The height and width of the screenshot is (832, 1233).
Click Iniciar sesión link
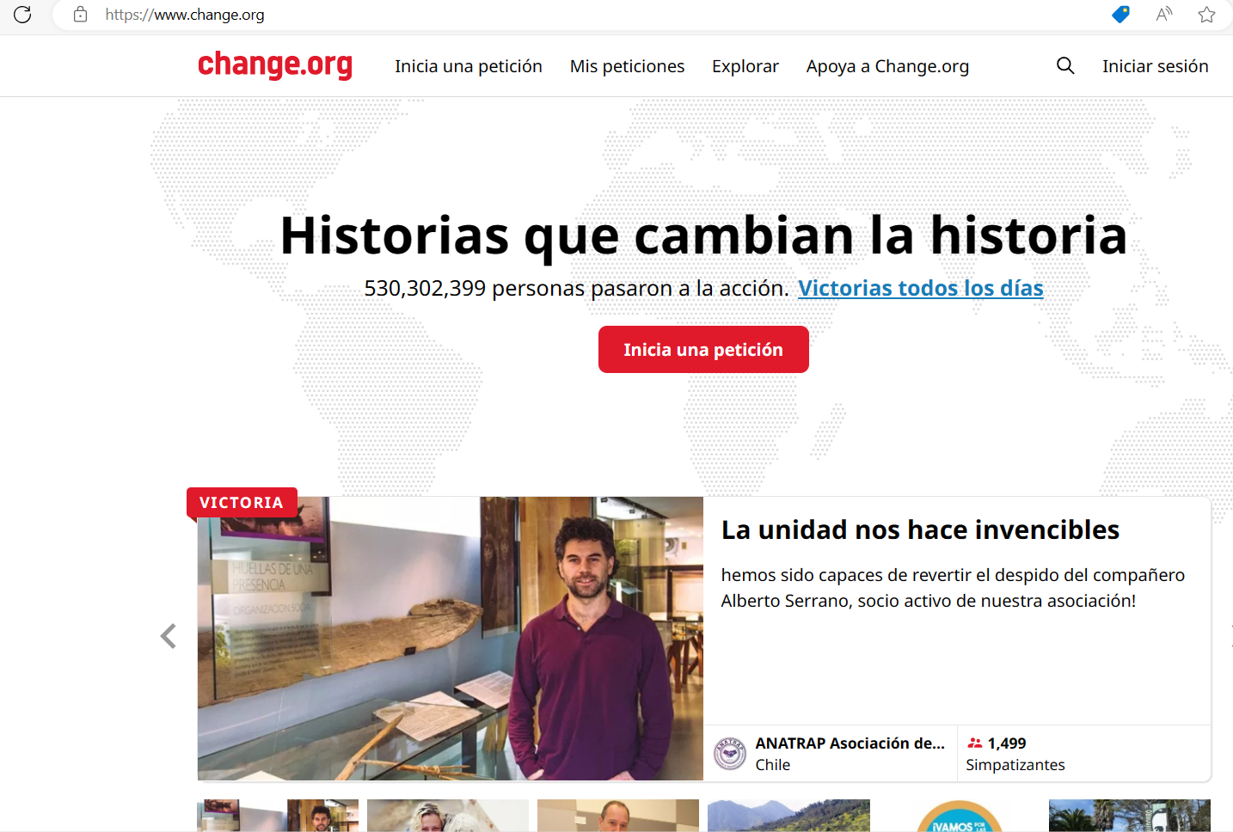(1155, 66)
